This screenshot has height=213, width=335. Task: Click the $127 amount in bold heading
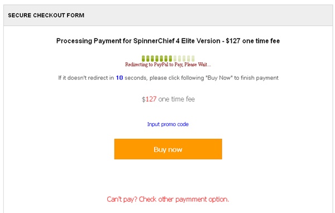[x=233, y=41]
